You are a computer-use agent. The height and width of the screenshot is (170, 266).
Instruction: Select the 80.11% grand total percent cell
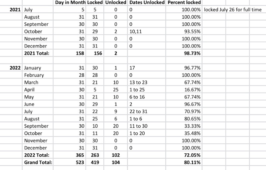tap(184, 162)
